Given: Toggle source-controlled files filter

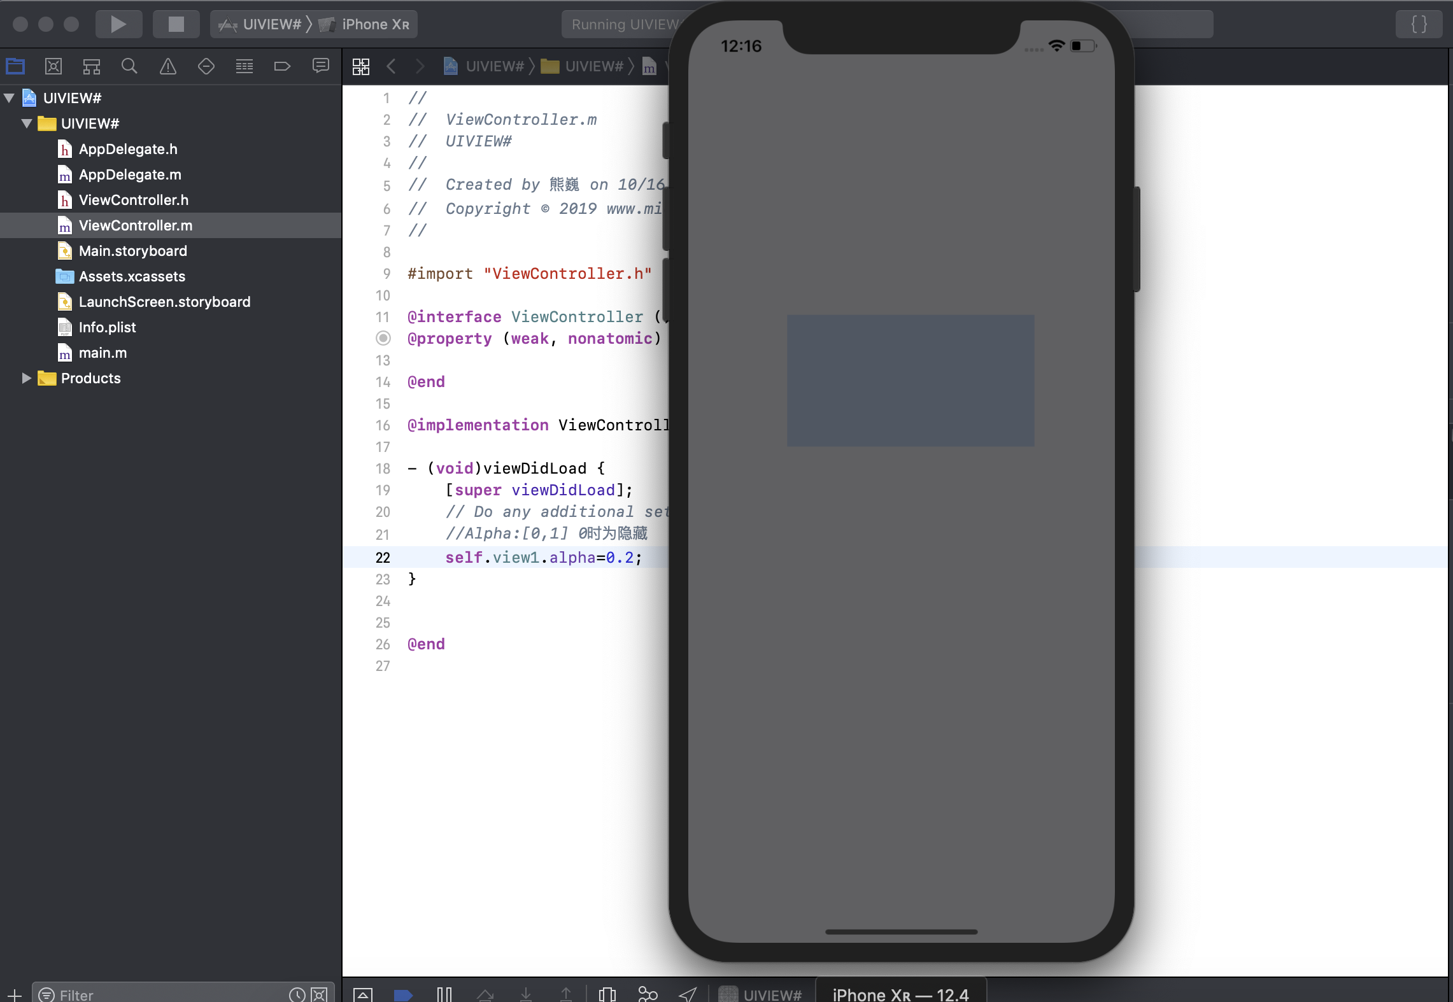Looking at the screenshot, I should click(x=319, y=994).
